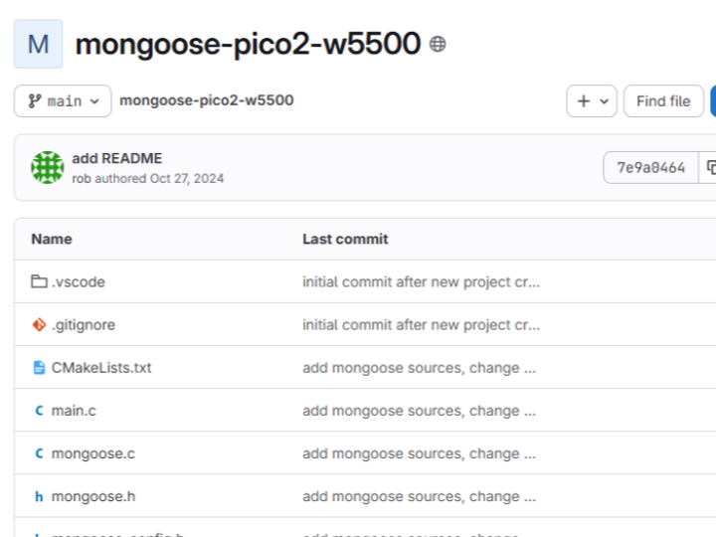Screen dimensions: 716x537
Task: Open the main branch selector dropdown
Action: (x=63, y=101)
